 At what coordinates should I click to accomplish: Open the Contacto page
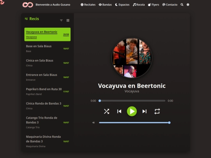170,5
